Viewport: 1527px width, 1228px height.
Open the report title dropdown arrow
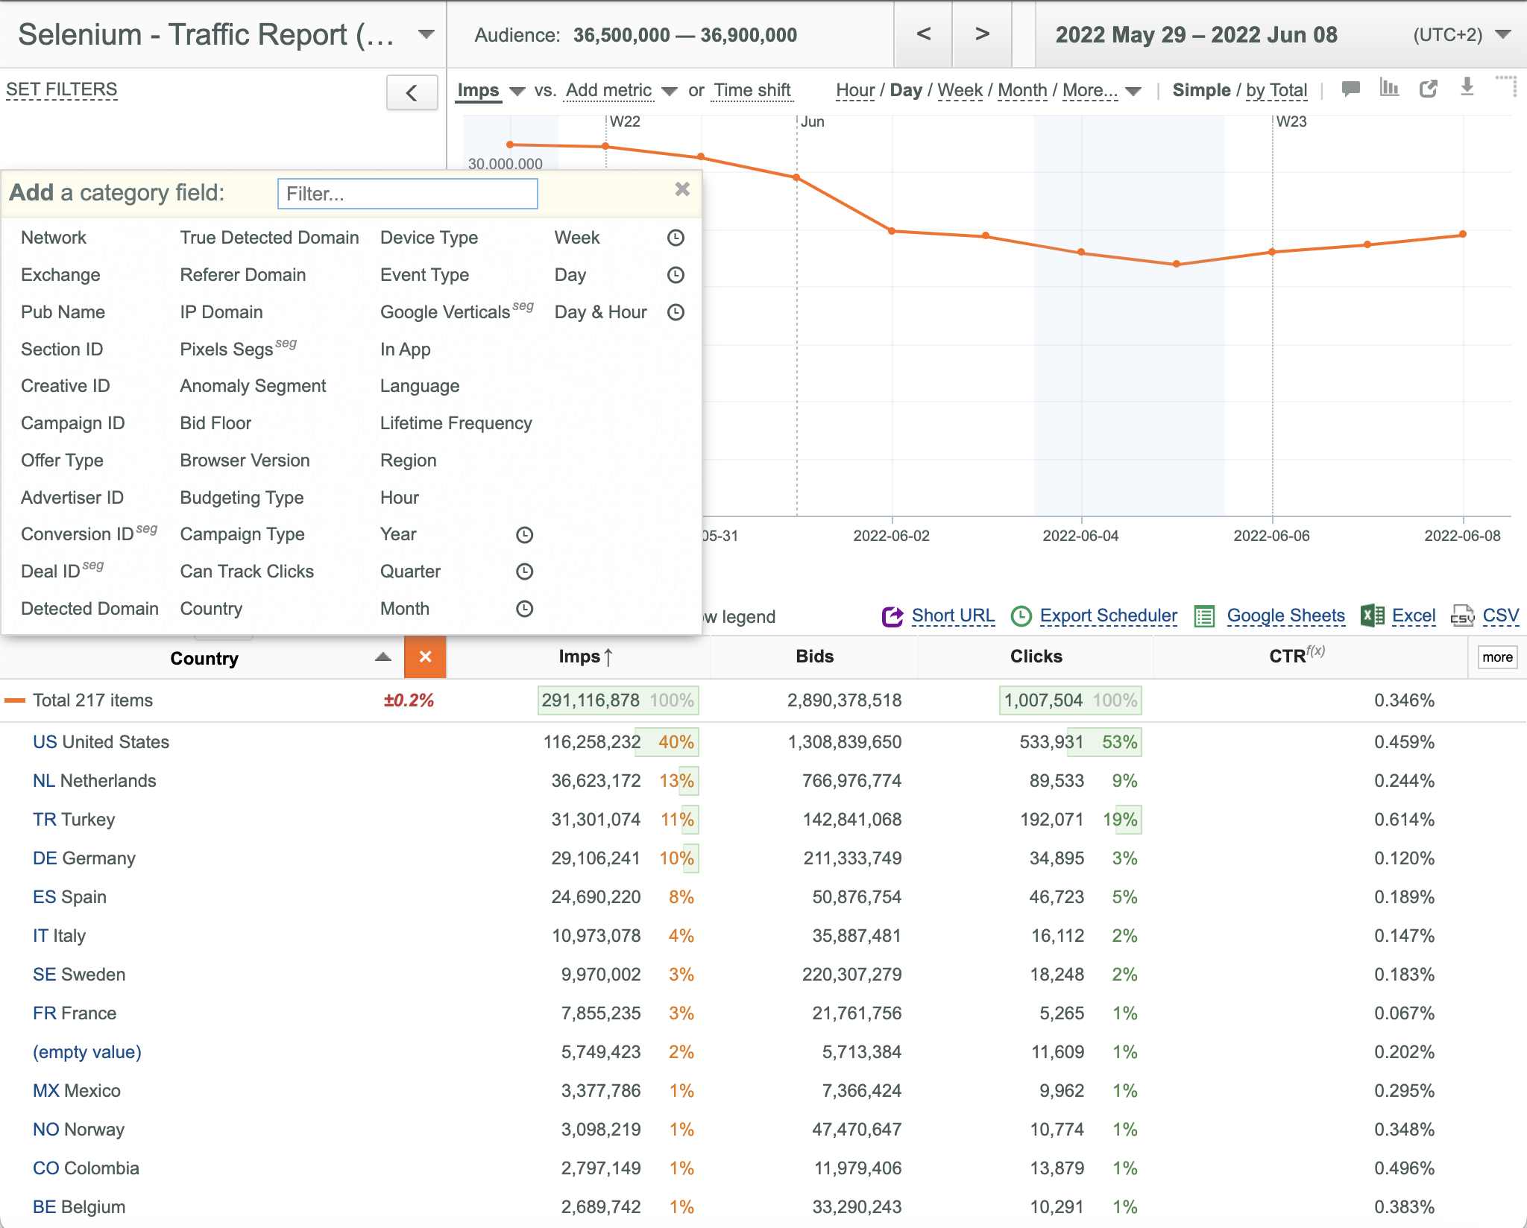point(426,34)
